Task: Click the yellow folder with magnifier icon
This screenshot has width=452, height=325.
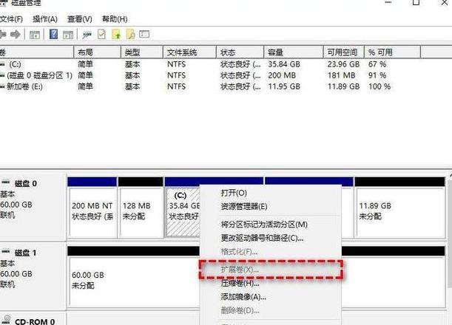Action: (130, 34)
